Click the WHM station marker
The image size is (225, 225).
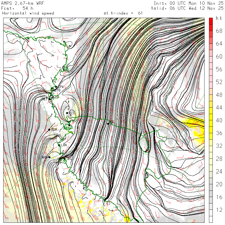click(49, 157)
